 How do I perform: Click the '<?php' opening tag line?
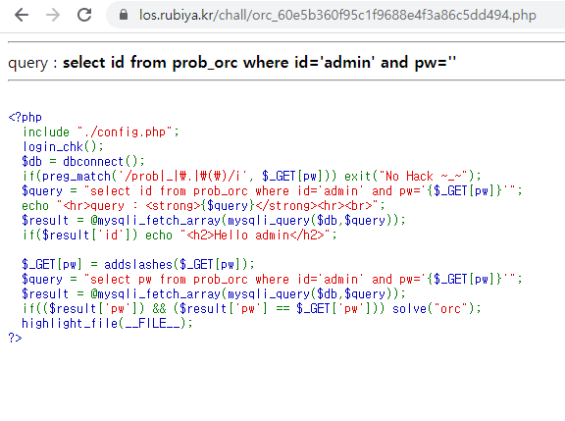tap(25, 117)
